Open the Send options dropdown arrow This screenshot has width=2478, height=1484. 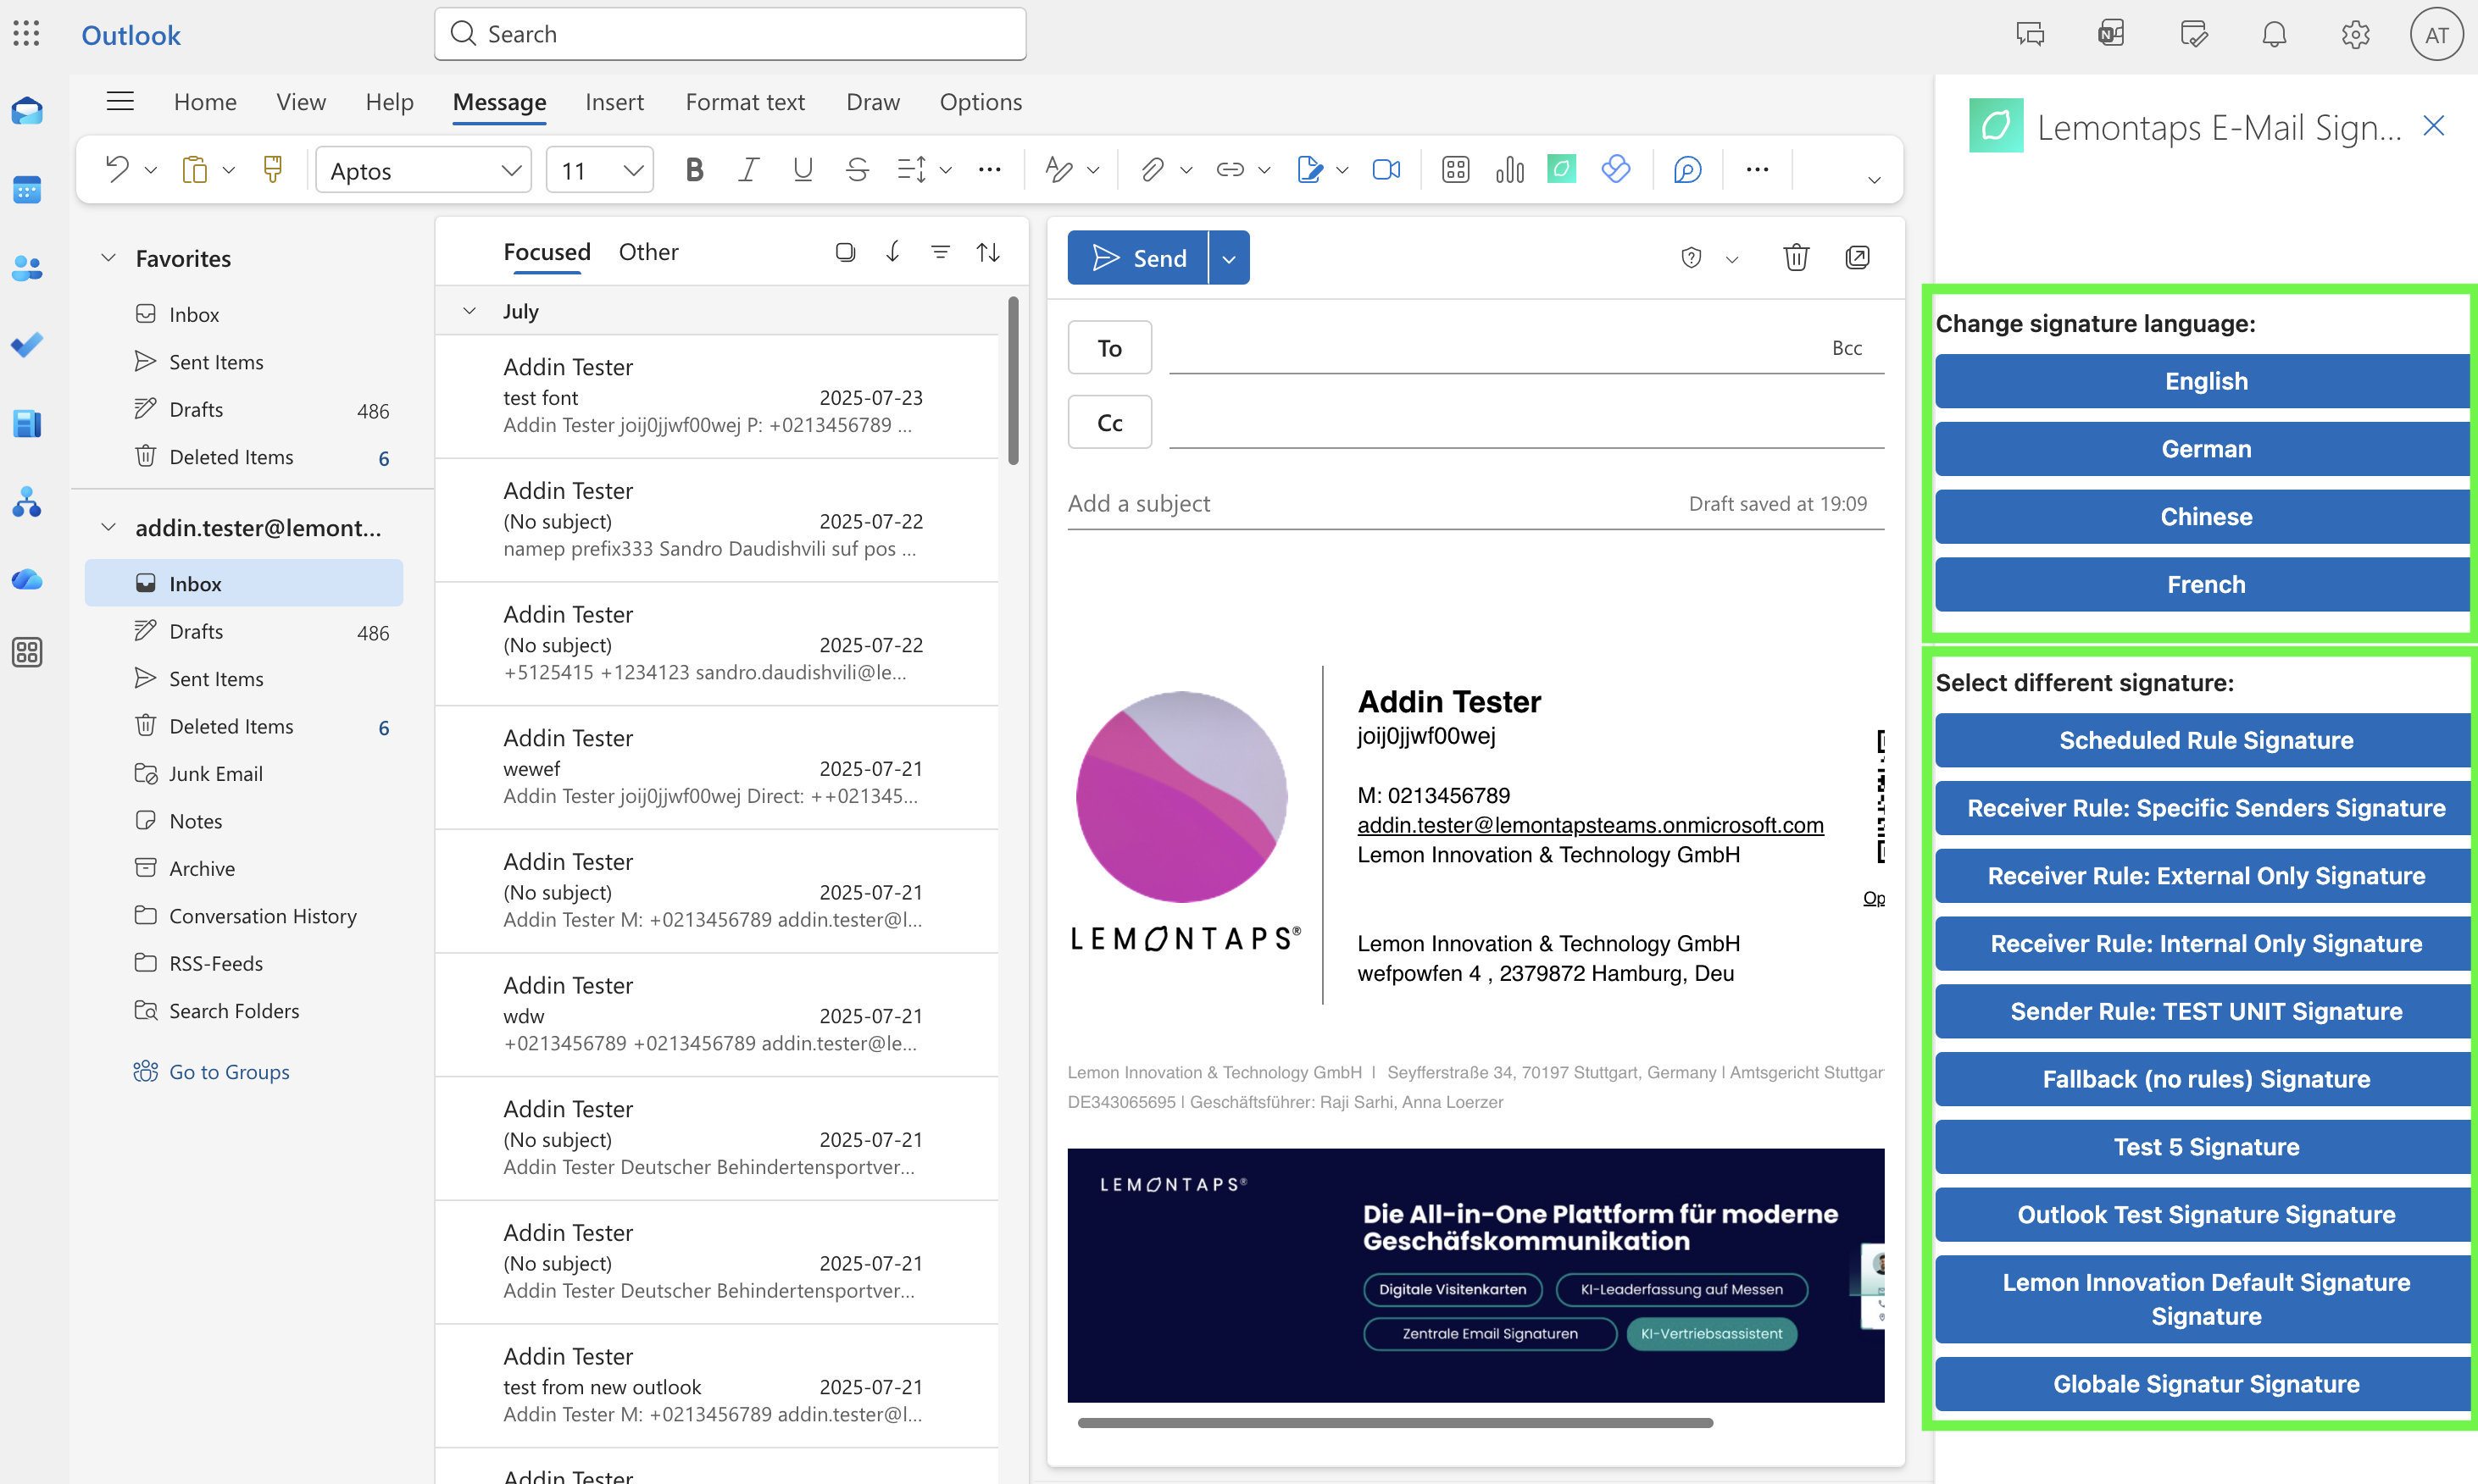point(1229,259)
